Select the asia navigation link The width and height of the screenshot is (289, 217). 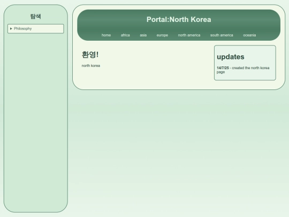(x=143, y=35)
